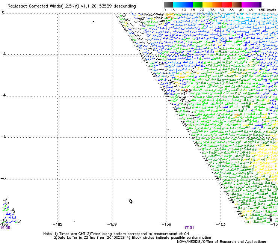Click the purple time label '17:31'
278x244 pixels.
[189, 228]
